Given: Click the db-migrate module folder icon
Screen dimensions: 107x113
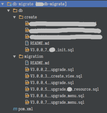Looking at the screenshot, I should click(9, 4).
